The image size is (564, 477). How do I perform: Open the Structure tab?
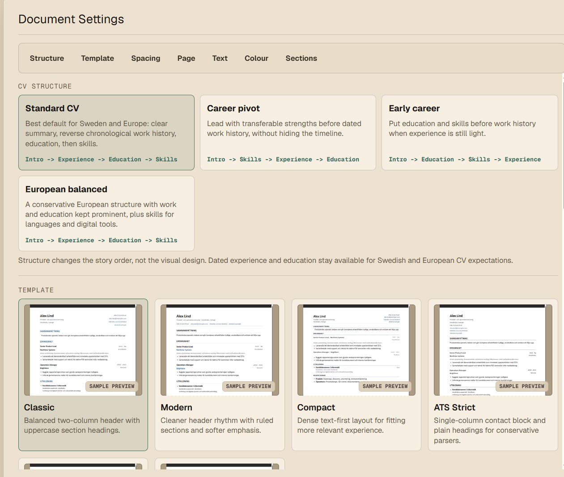coord(47,58)
